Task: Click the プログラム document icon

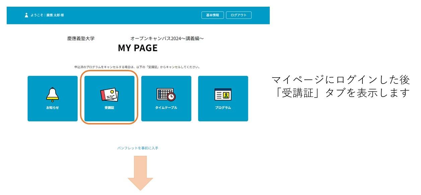Action: point(223,95)
